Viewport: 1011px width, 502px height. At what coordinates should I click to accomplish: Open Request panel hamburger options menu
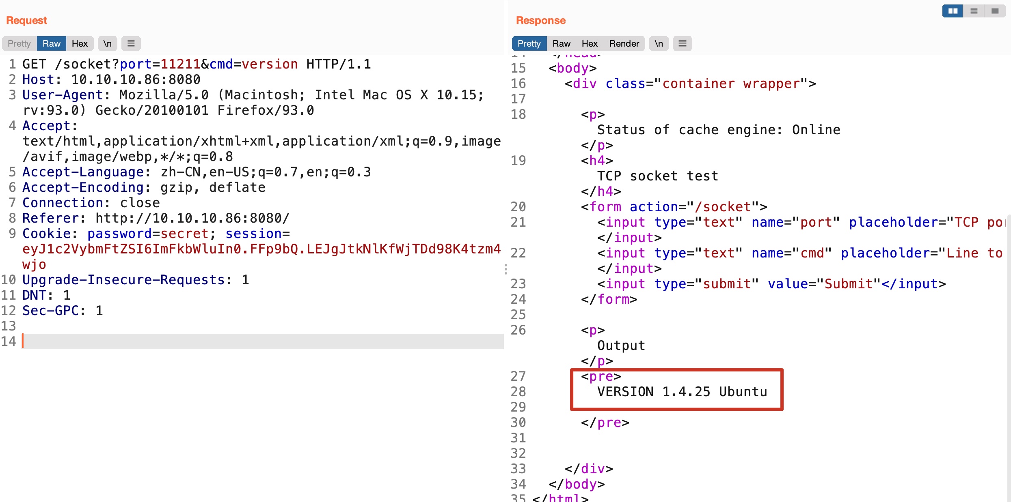(x=131, y=43)
